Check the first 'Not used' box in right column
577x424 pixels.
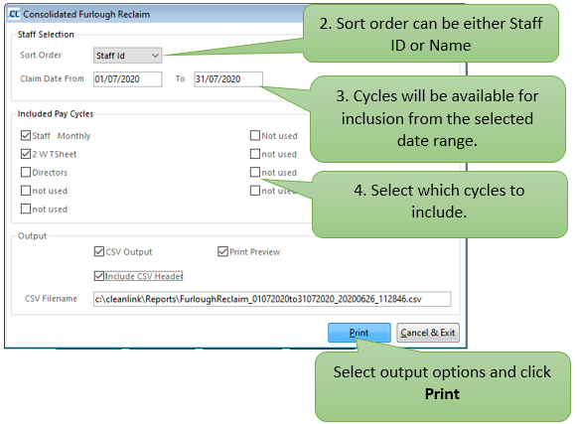pyautogui.click(x=255, y=135)
